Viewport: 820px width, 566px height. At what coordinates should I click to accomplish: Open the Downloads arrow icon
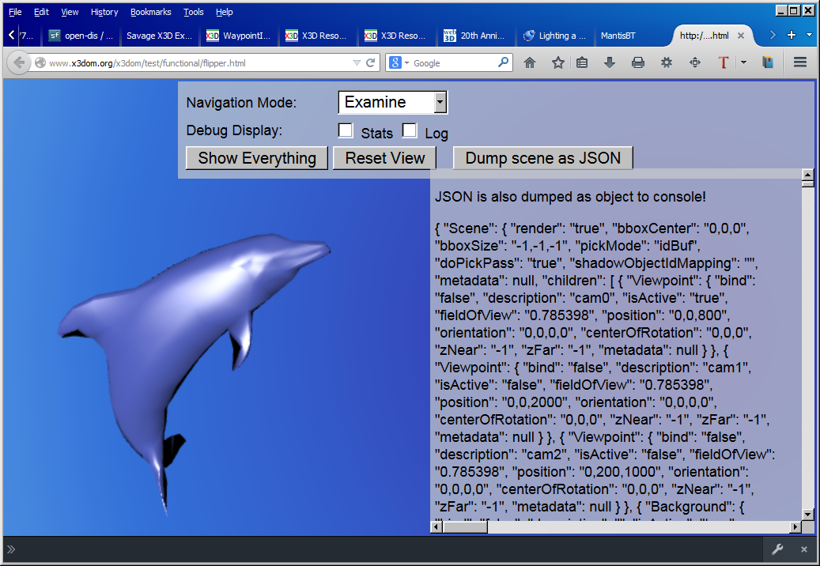(x=610, y=62)
